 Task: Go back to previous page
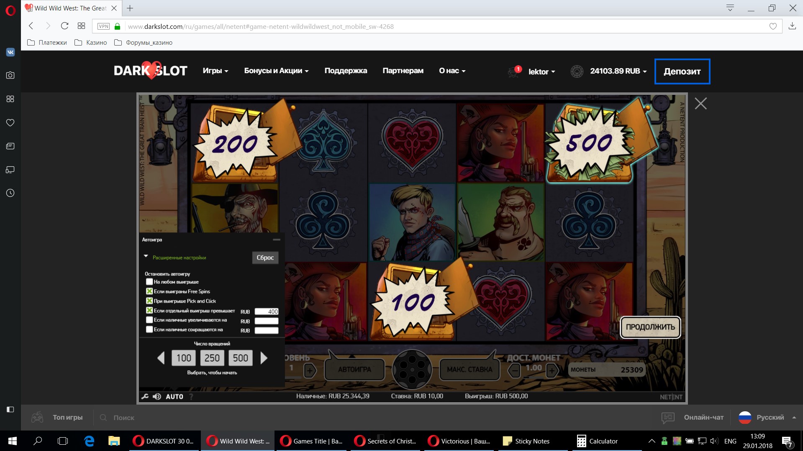point(31,26)
